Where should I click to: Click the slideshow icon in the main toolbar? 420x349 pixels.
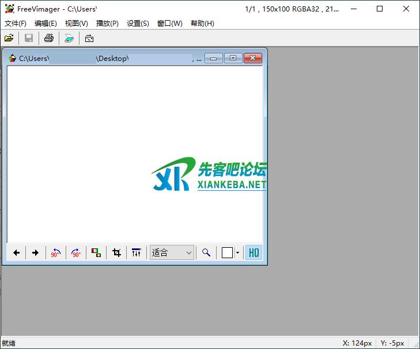click(x=89, y=39)
